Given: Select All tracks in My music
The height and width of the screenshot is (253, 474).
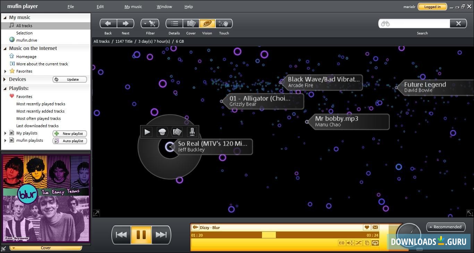Looking at the screenshot, I should coord(46,26).
